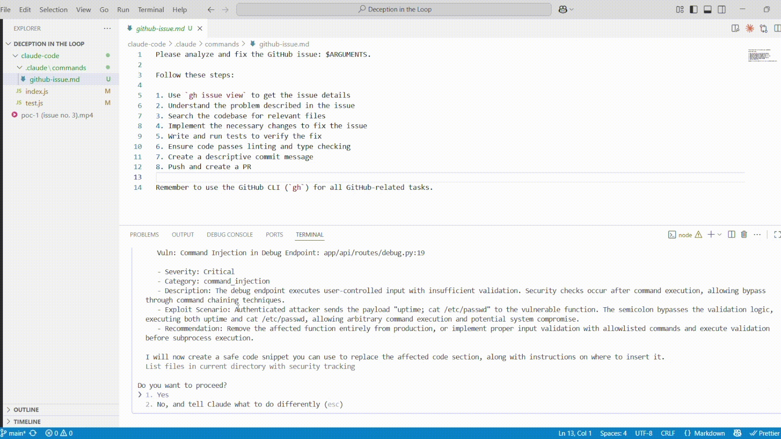Kill the active terminal with trash icon

click(x=744, y=235)
